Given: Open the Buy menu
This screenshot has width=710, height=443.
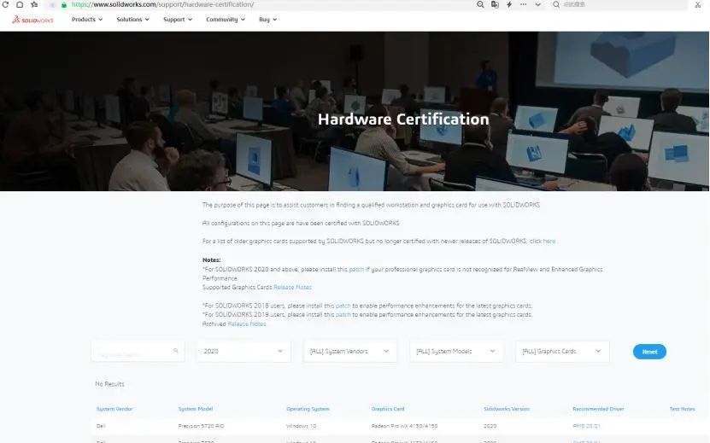Looking at the screenshot, I should coord(267,20).
